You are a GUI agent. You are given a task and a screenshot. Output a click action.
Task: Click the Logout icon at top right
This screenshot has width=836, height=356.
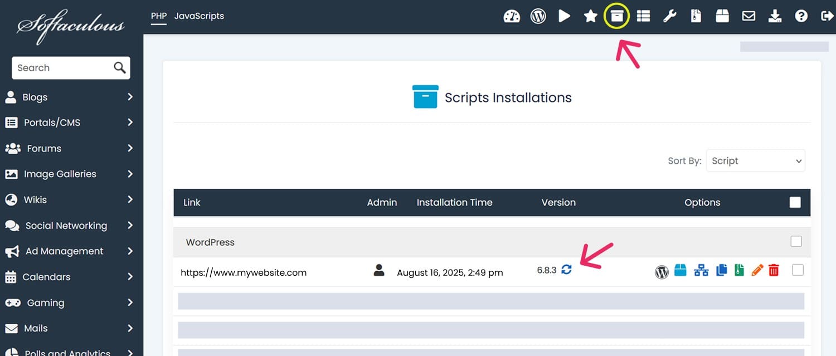pyautogui.click(x=828, y=16)
